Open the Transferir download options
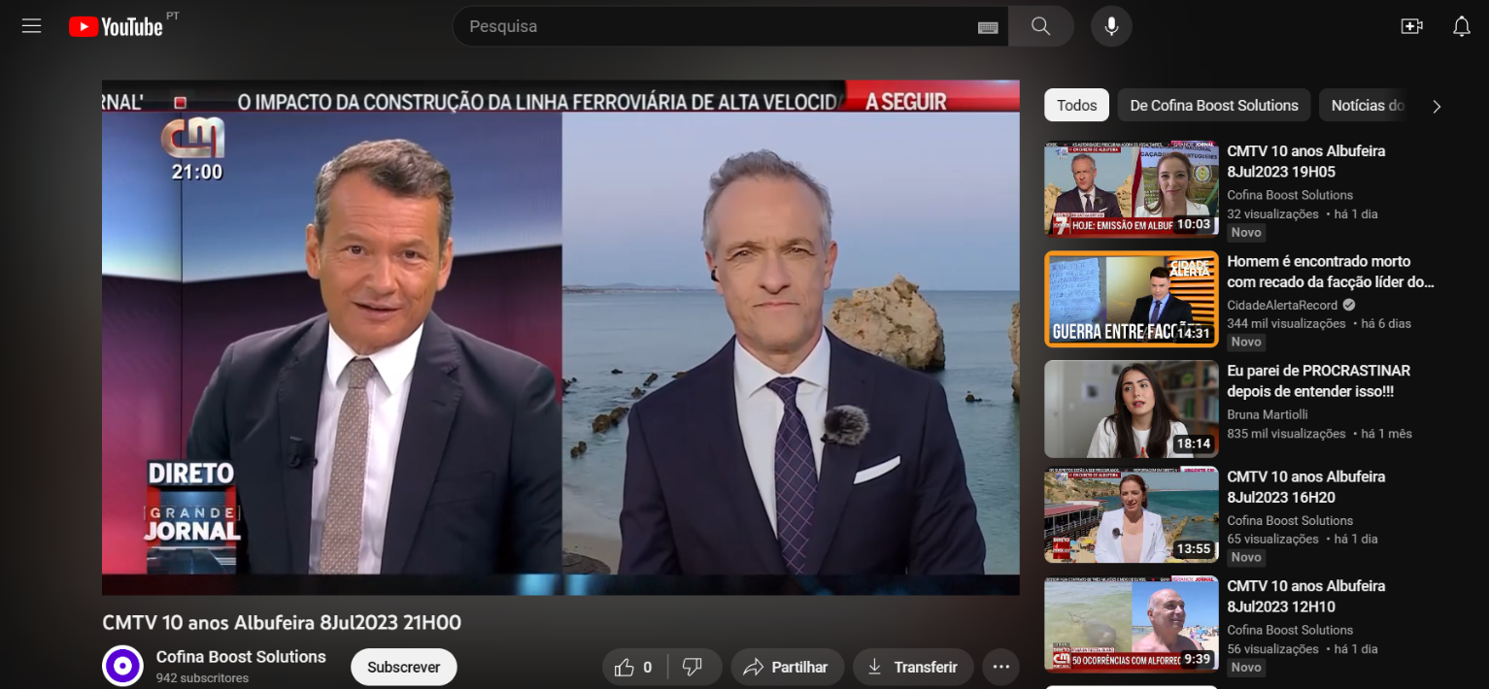This screenshot has height=689, width=1489. click(912, 667)
